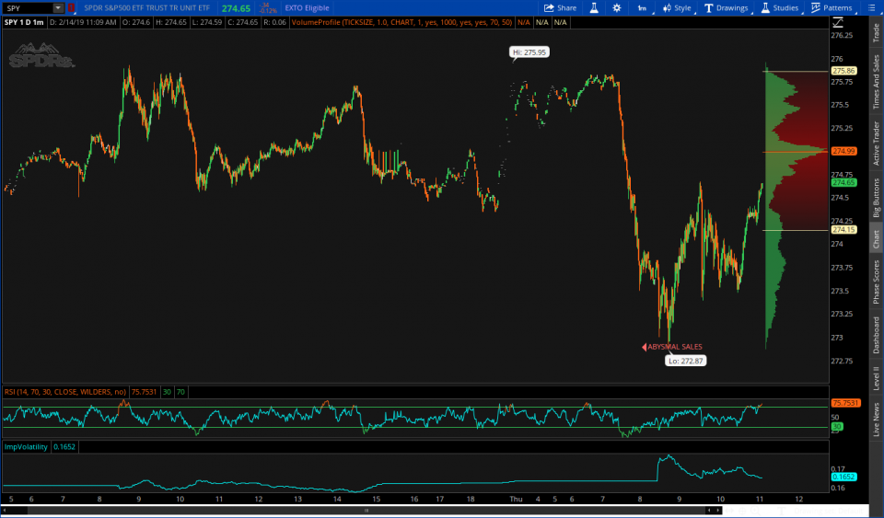884x518 pixels.
Task: Click the 75.7531 RSI axis value label
Action: click(x=845, y=403)
